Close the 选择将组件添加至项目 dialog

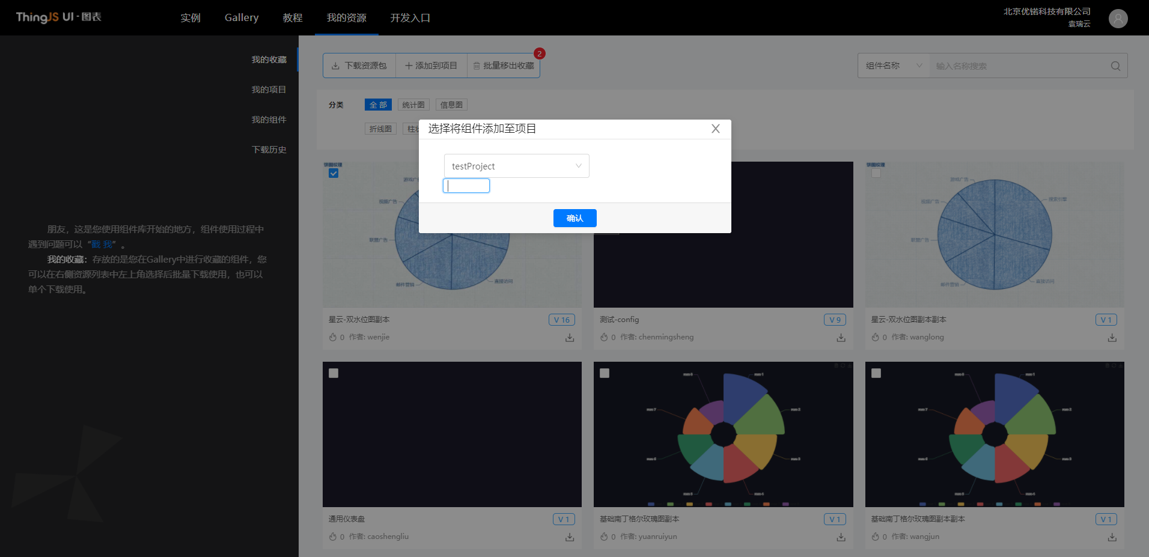pyautogui.click(x=715, y=129)
